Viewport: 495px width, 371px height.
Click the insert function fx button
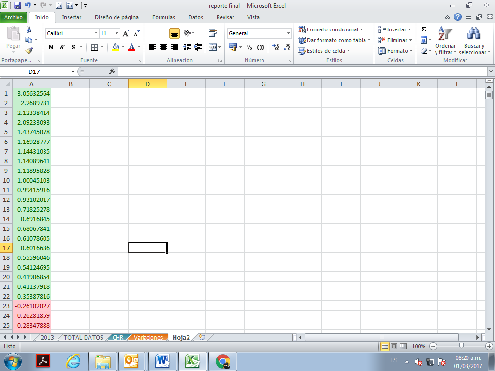[112, 71]
